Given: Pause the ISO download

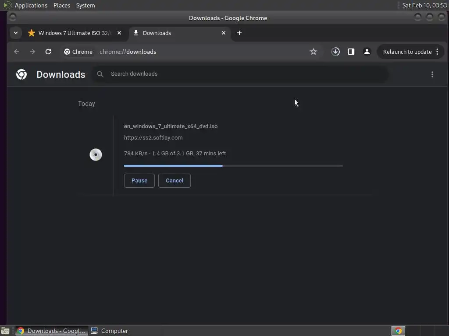Looking at the screenshot, I should [x=139, y=181].
